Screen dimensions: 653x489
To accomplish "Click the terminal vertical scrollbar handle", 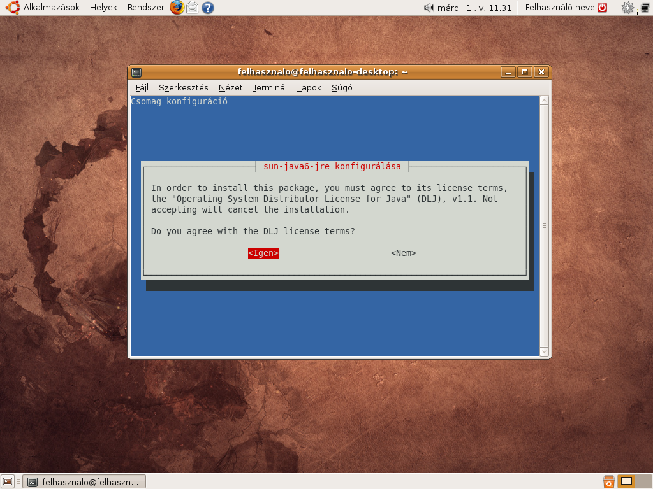I will point(544,226).
